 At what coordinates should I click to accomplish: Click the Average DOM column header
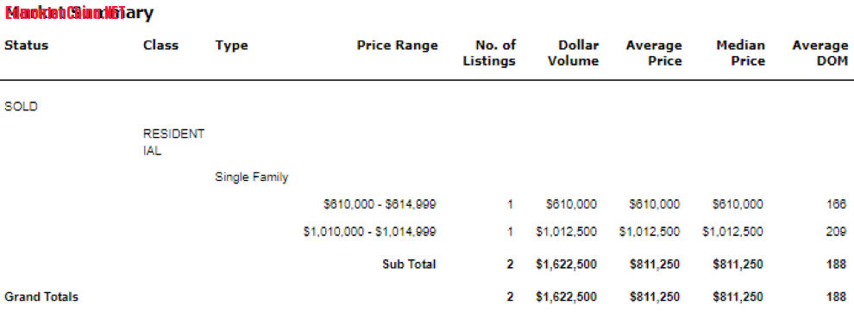tap(819, 53)
